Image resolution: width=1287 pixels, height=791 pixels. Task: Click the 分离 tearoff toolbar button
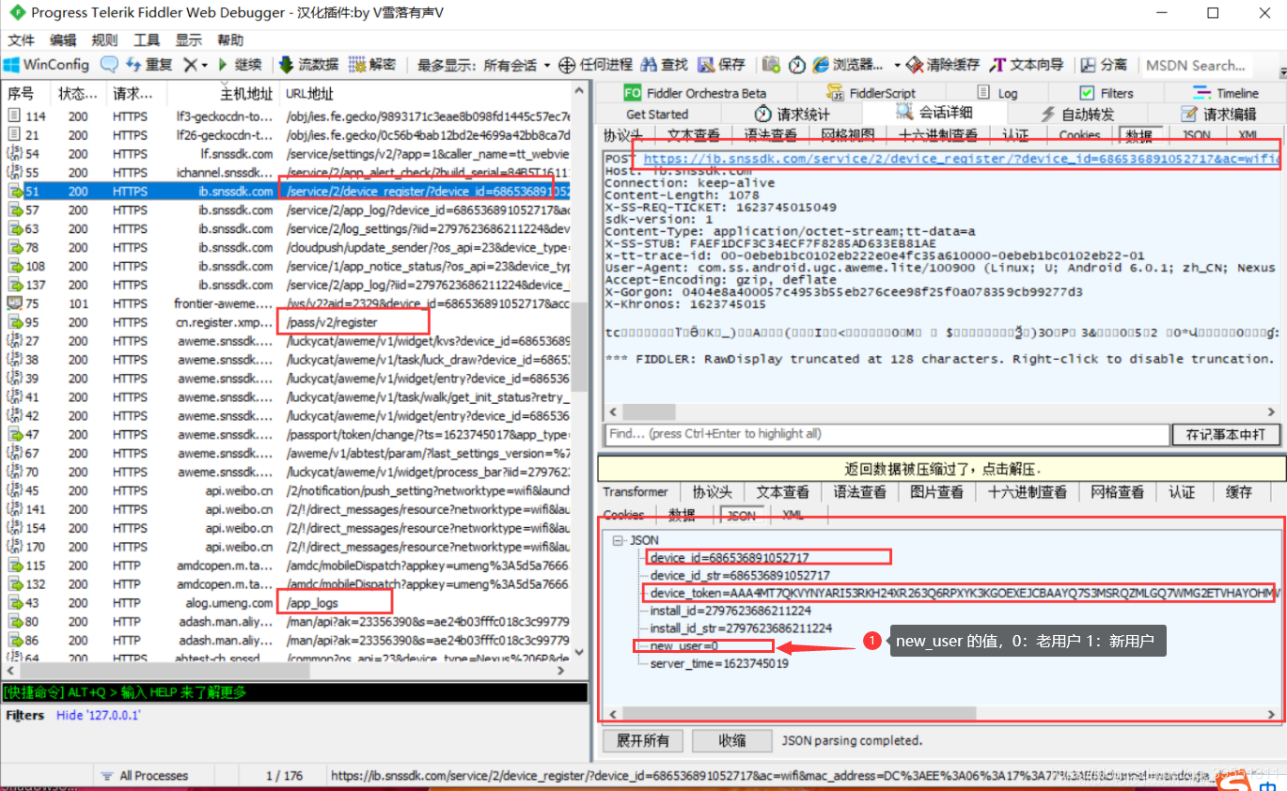1104,65
